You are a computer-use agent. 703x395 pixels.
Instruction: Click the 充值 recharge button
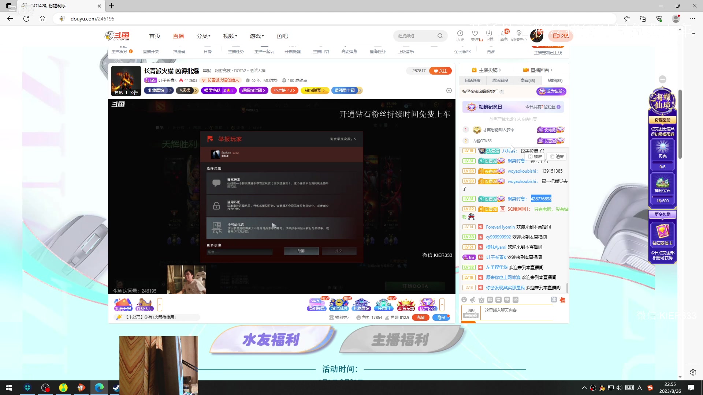(x=420, y=317)
